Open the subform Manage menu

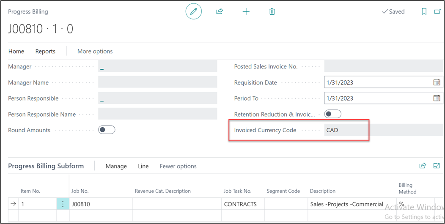116,166
